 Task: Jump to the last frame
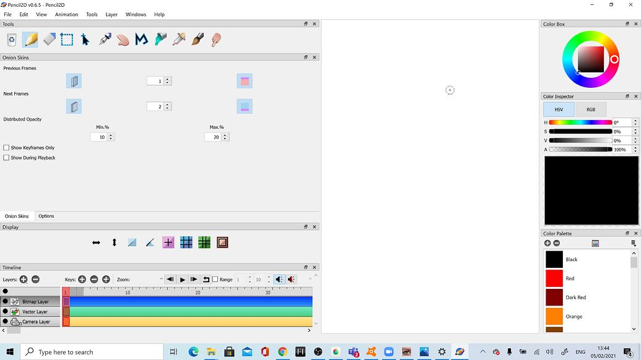(x=194, y=279)
